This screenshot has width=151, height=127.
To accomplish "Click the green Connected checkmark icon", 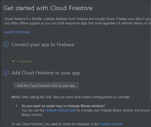I will [x=13, y=61].
